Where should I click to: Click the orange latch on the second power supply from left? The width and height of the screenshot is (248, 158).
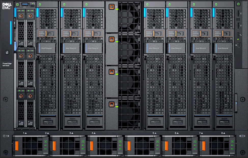point(54,146)
